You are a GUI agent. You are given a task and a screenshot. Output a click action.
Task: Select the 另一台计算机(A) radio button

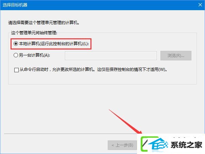click(x=16, y=55)
